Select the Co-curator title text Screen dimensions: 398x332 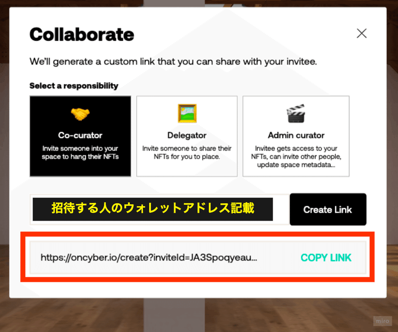click(x=80, y=135)
